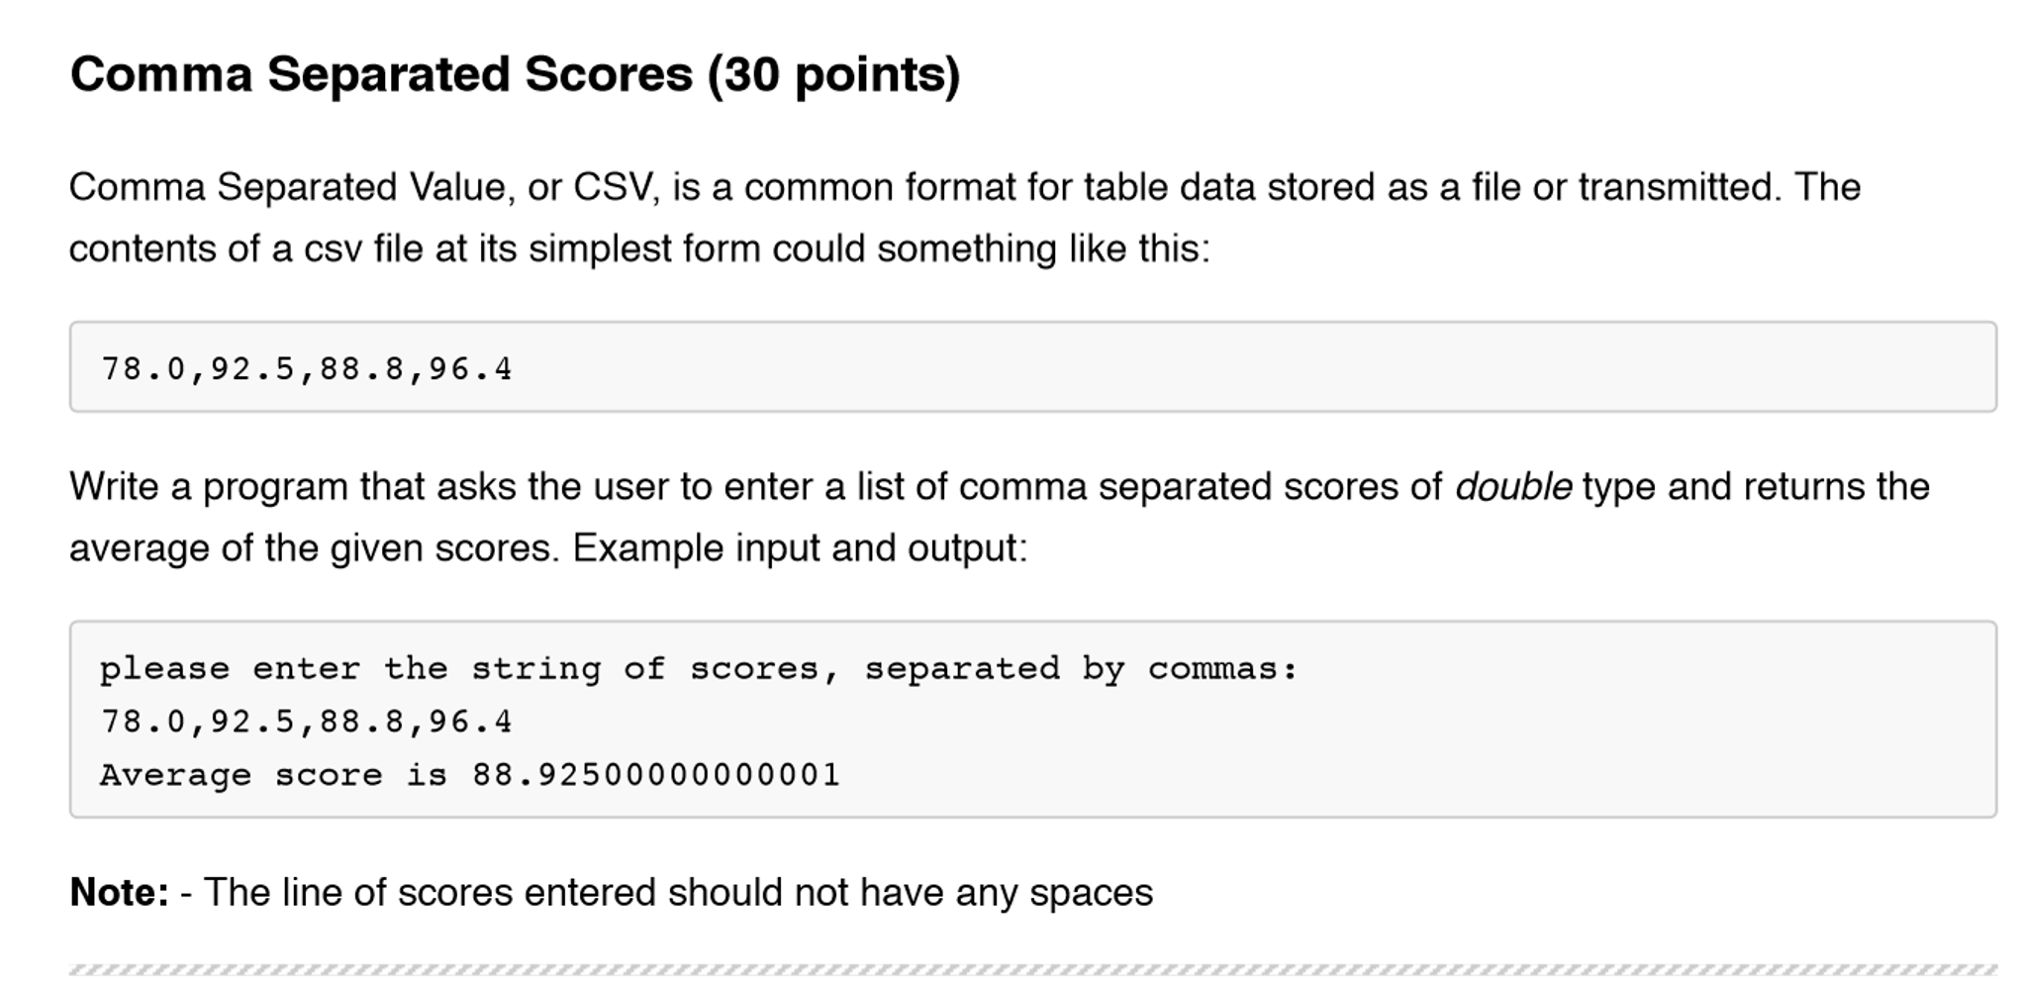
Task: Click the text '78.0,92.5,88.8,96.4' in the first box
Action: pyautogui.click(x=307, y=369)
